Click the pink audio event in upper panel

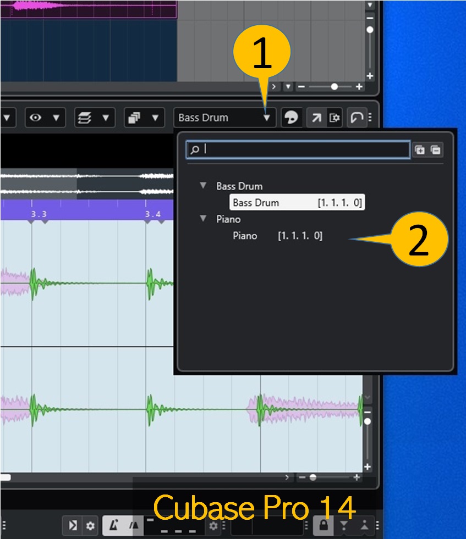[x=88, y=8]
